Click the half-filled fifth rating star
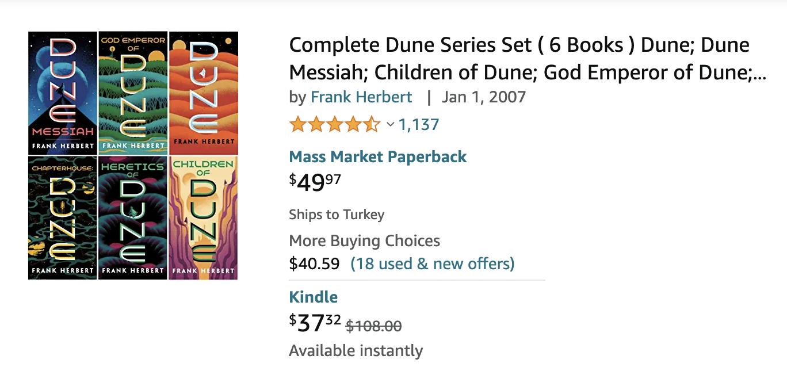 (372, 124)
